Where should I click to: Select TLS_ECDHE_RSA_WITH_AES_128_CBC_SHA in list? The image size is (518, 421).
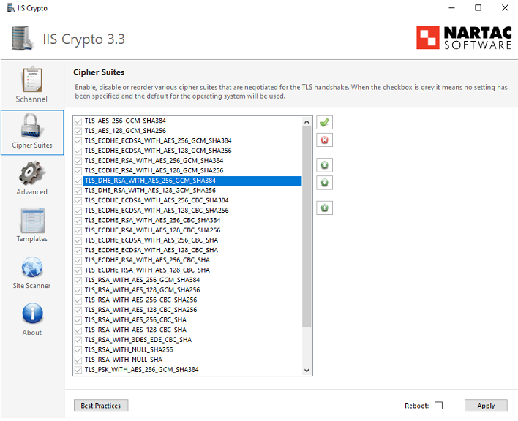pyautogui.click(x=147, y=270)
